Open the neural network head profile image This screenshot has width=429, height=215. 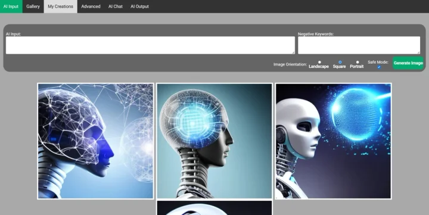click(x=95, y=141)
